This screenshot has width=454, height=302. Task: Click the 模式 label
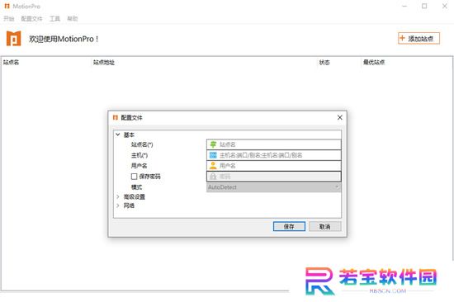click(136, 187)
